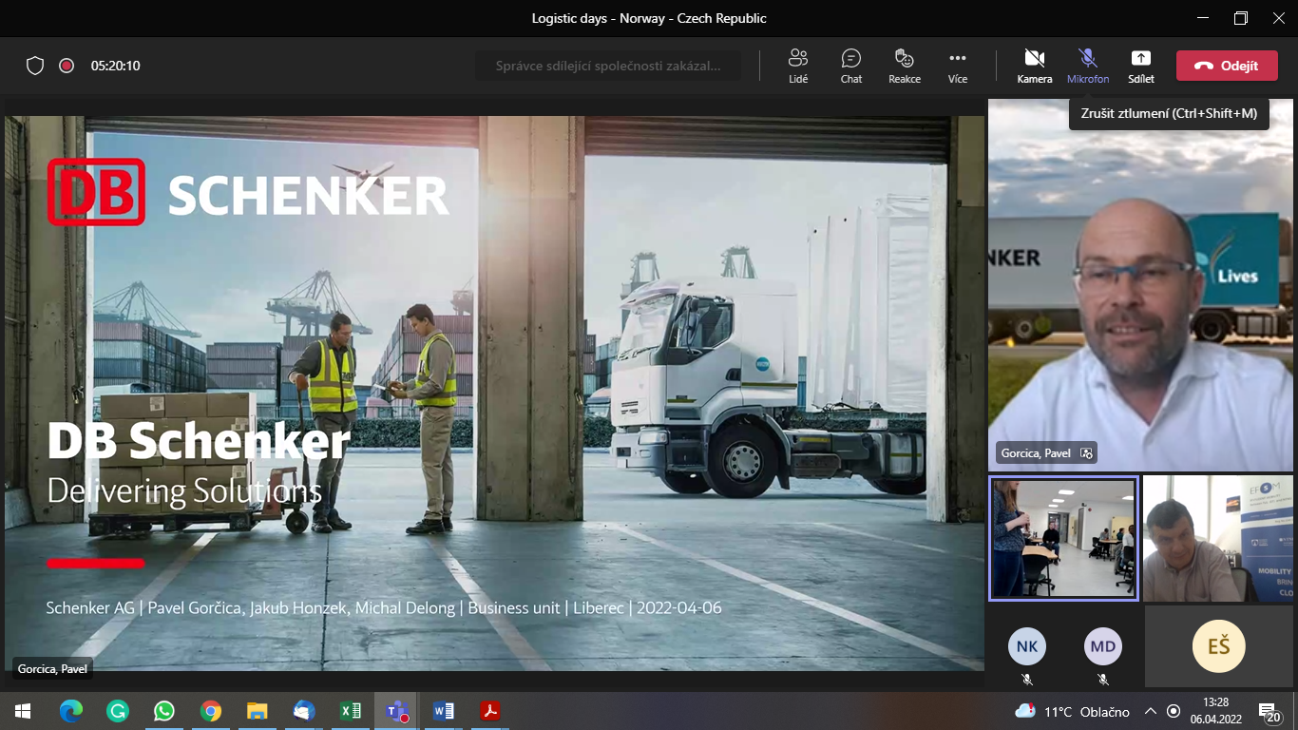Open File Explorer from the taskbar

coord(258,710)
